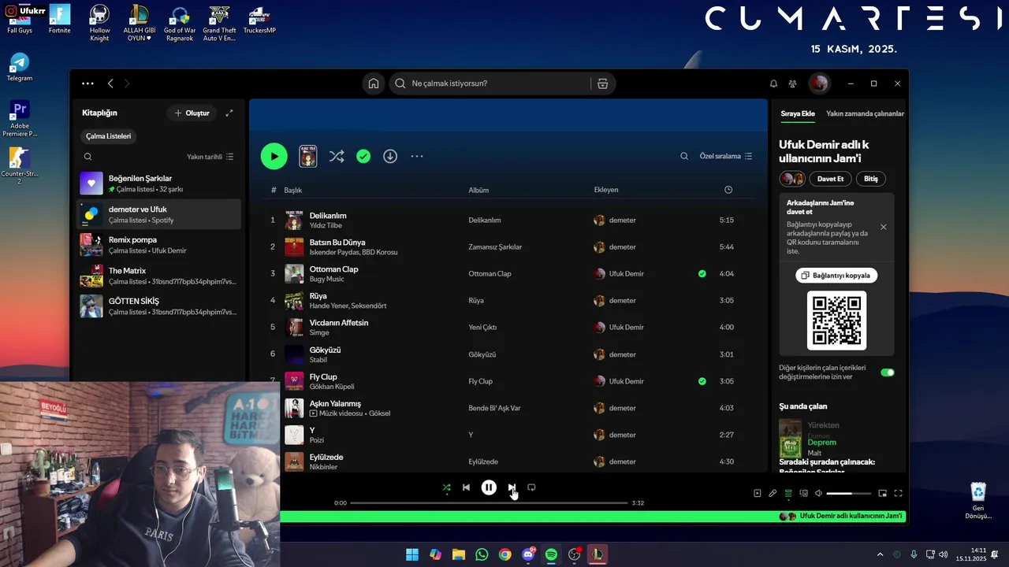Show hidden system tray icons

click(x=880, y=554)
